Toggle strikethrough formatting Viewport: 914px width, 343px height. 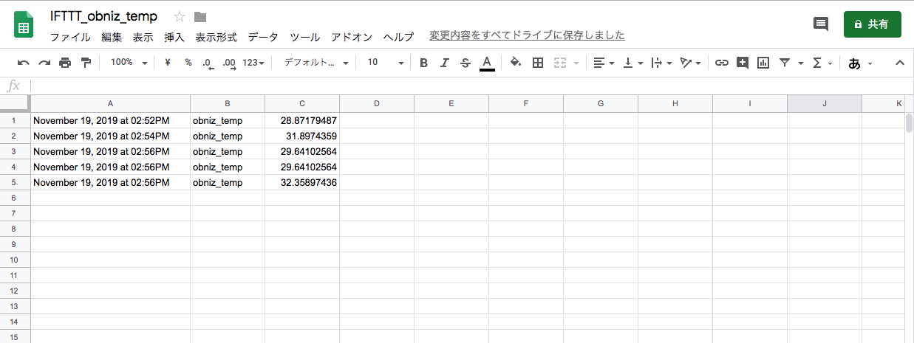click(x=465, y=63)
